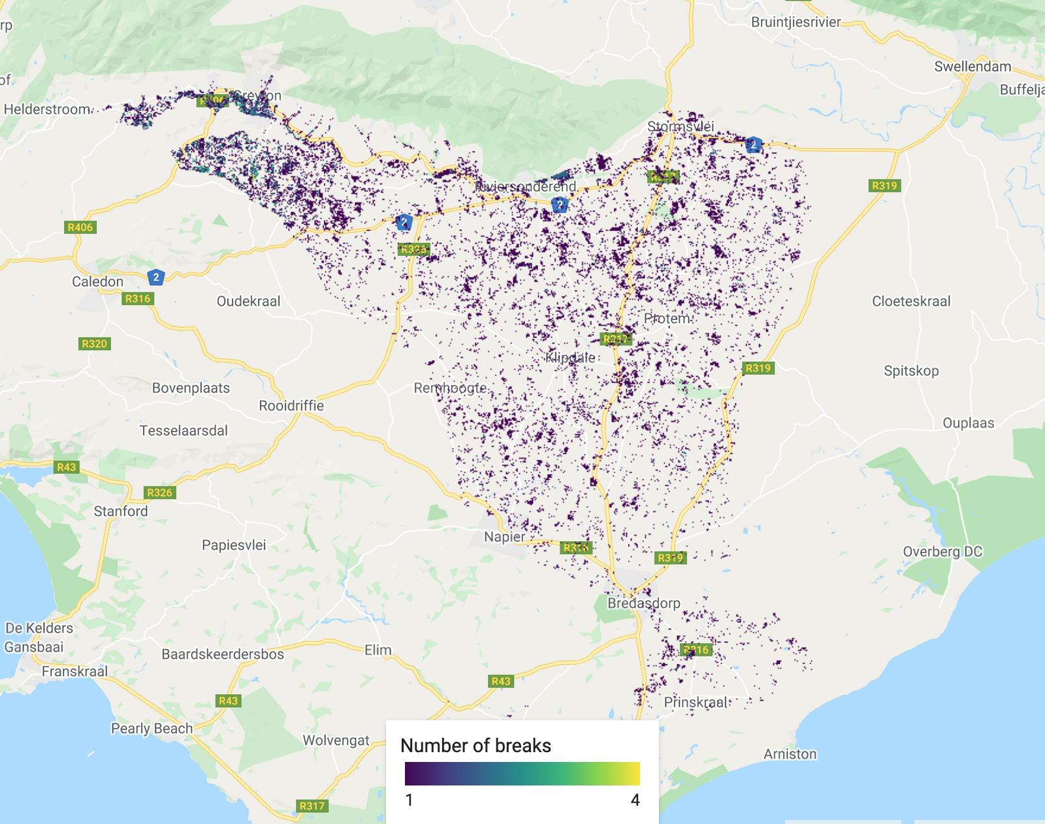Click the Arniston place label
Screen dimensions: 1045x824
click(790, 754)
